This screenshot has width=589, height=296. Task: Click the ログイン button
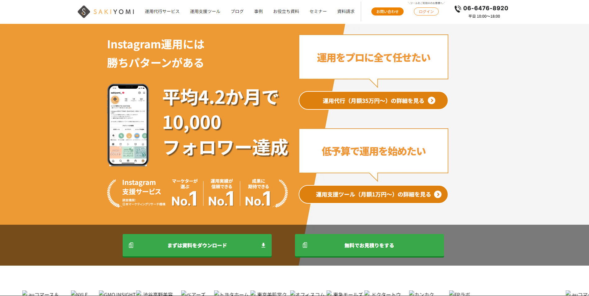[x=426, y=11]
